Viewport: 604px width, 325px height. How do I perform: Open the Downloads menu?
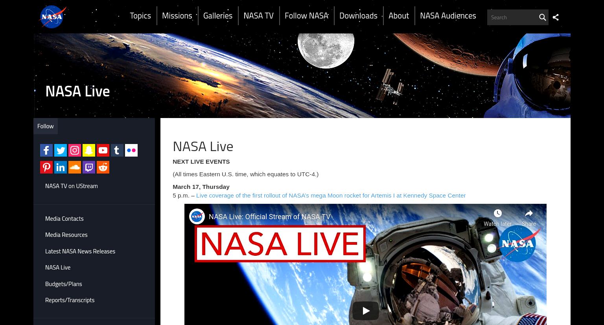point(358,16)
